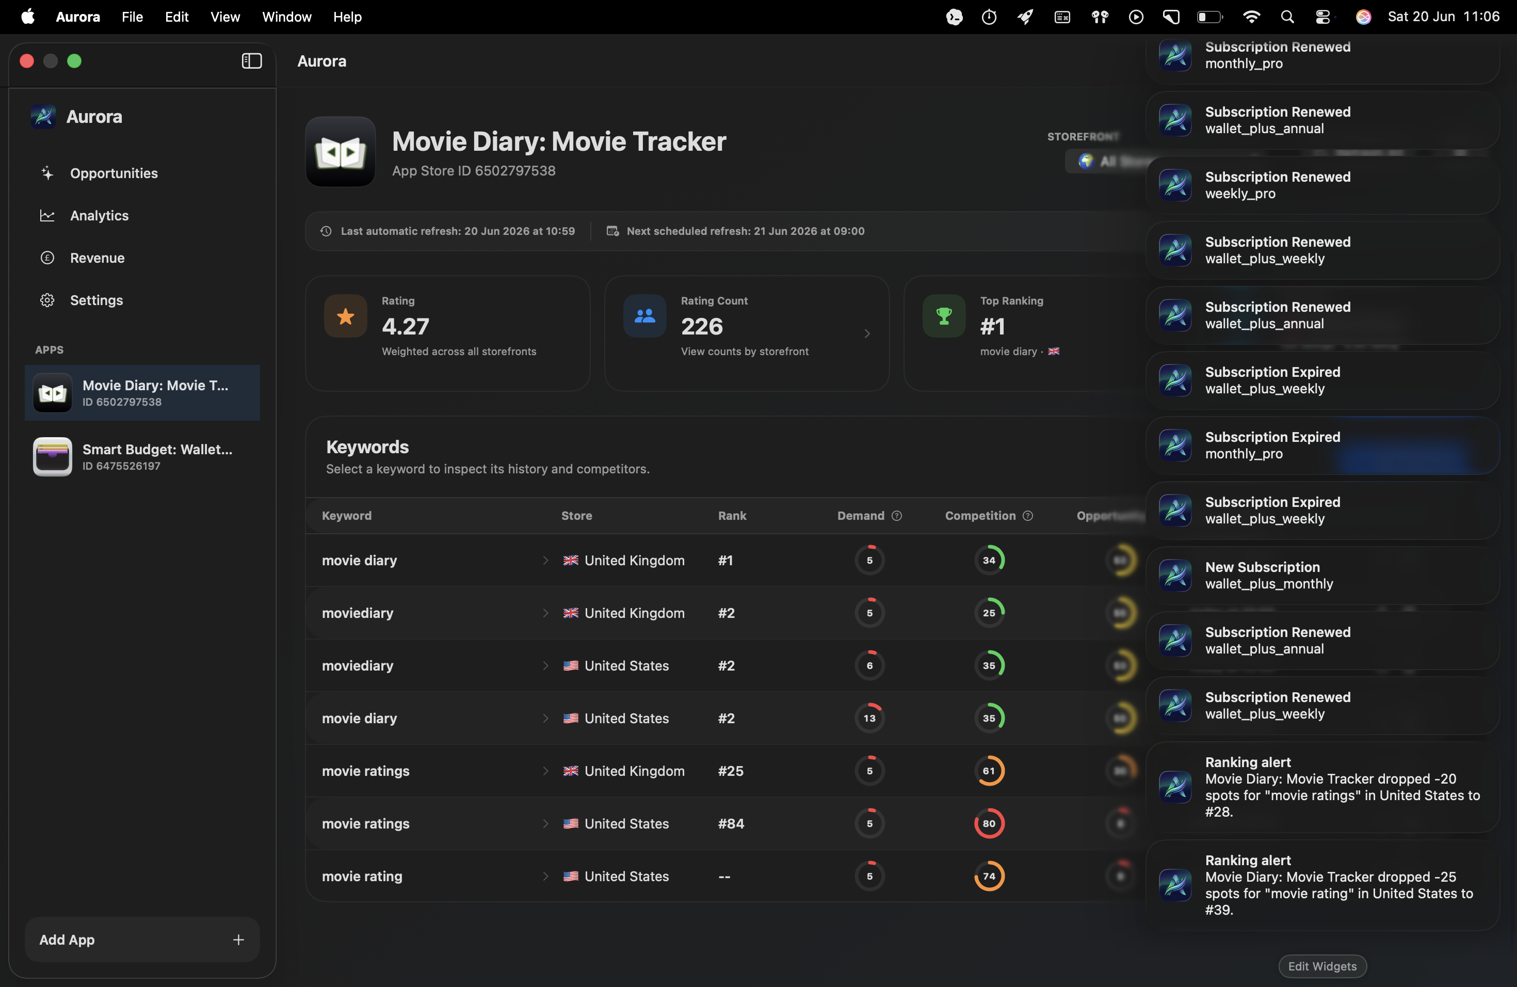Open Control Center in menu bar
The image size is (1517, 987).
tap(1322, 17)
